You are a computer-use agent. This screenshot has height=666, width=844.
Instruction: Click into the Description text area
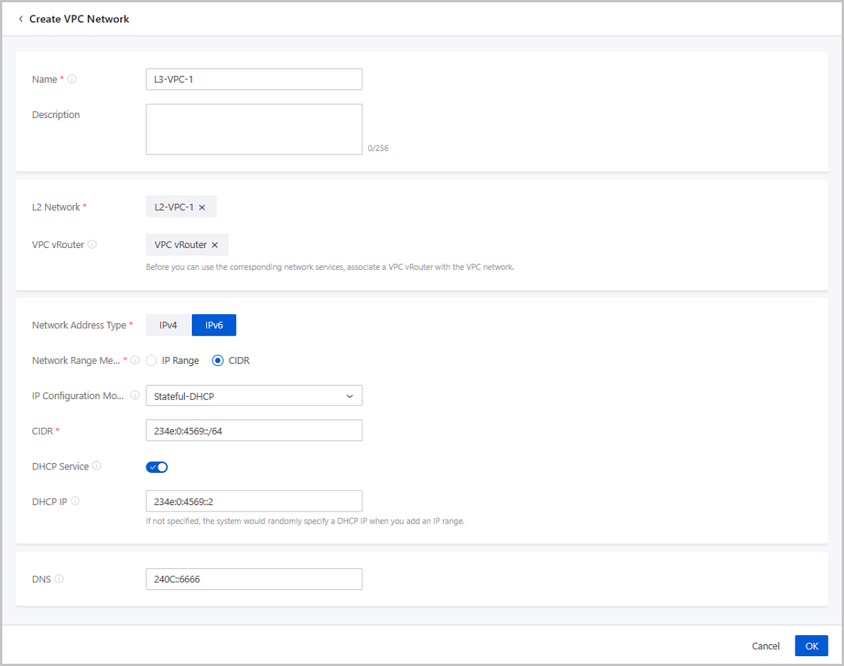[x=253, y=129]
